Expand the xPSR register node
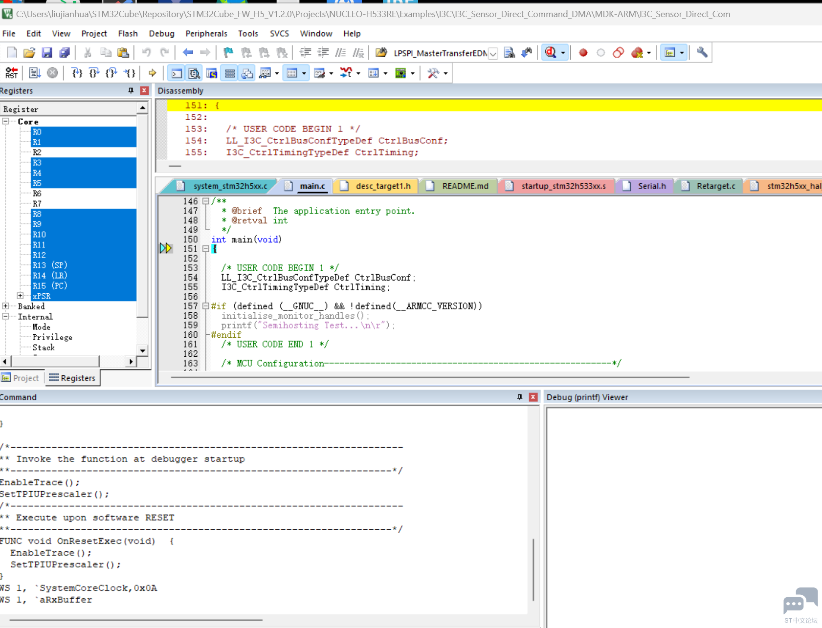Image resolution: width=822 pixels, height=628 pixels. coord(20,296)
